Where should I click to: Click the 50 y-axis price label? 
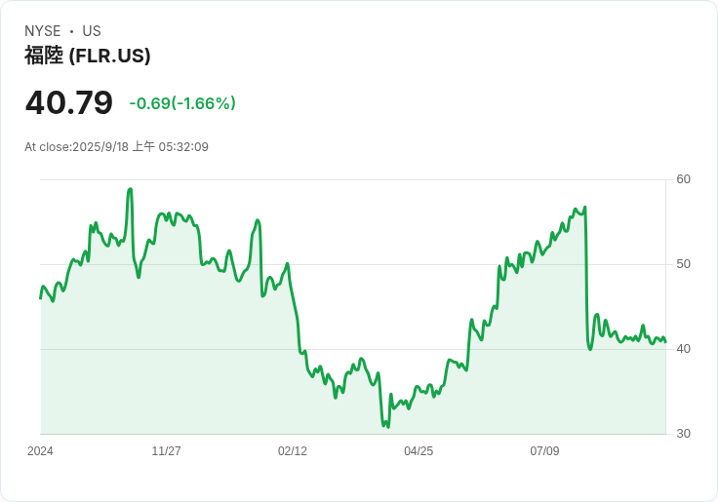683,264
